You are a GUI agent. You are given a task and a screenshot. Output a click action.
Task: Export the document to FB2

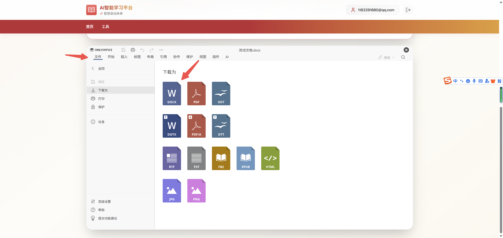click(221, 158)
